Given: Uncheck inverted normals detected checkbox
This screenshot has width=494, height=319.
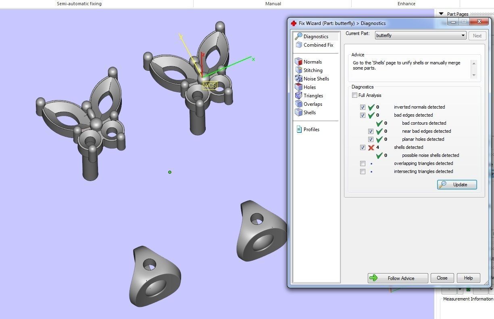Looking at the screenshot, I should tap(363, 107).
